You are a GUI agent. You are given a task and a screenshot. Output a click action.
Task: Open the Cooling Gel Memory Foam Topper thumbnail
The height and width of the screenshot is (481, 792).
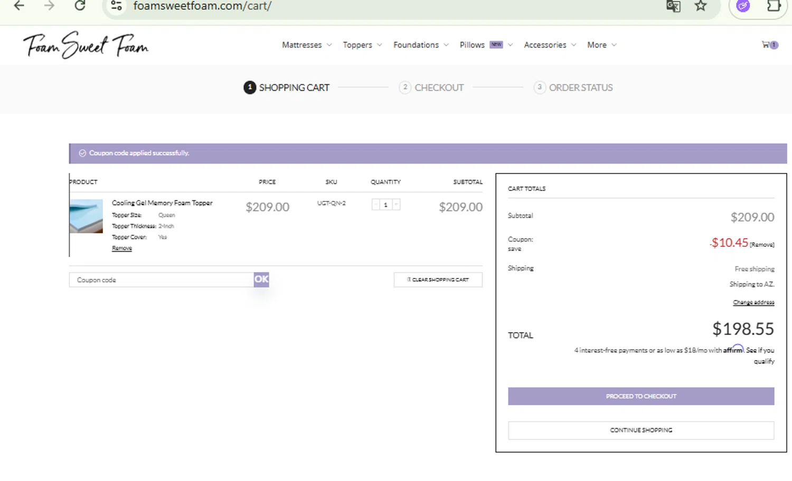coord(86,216)
